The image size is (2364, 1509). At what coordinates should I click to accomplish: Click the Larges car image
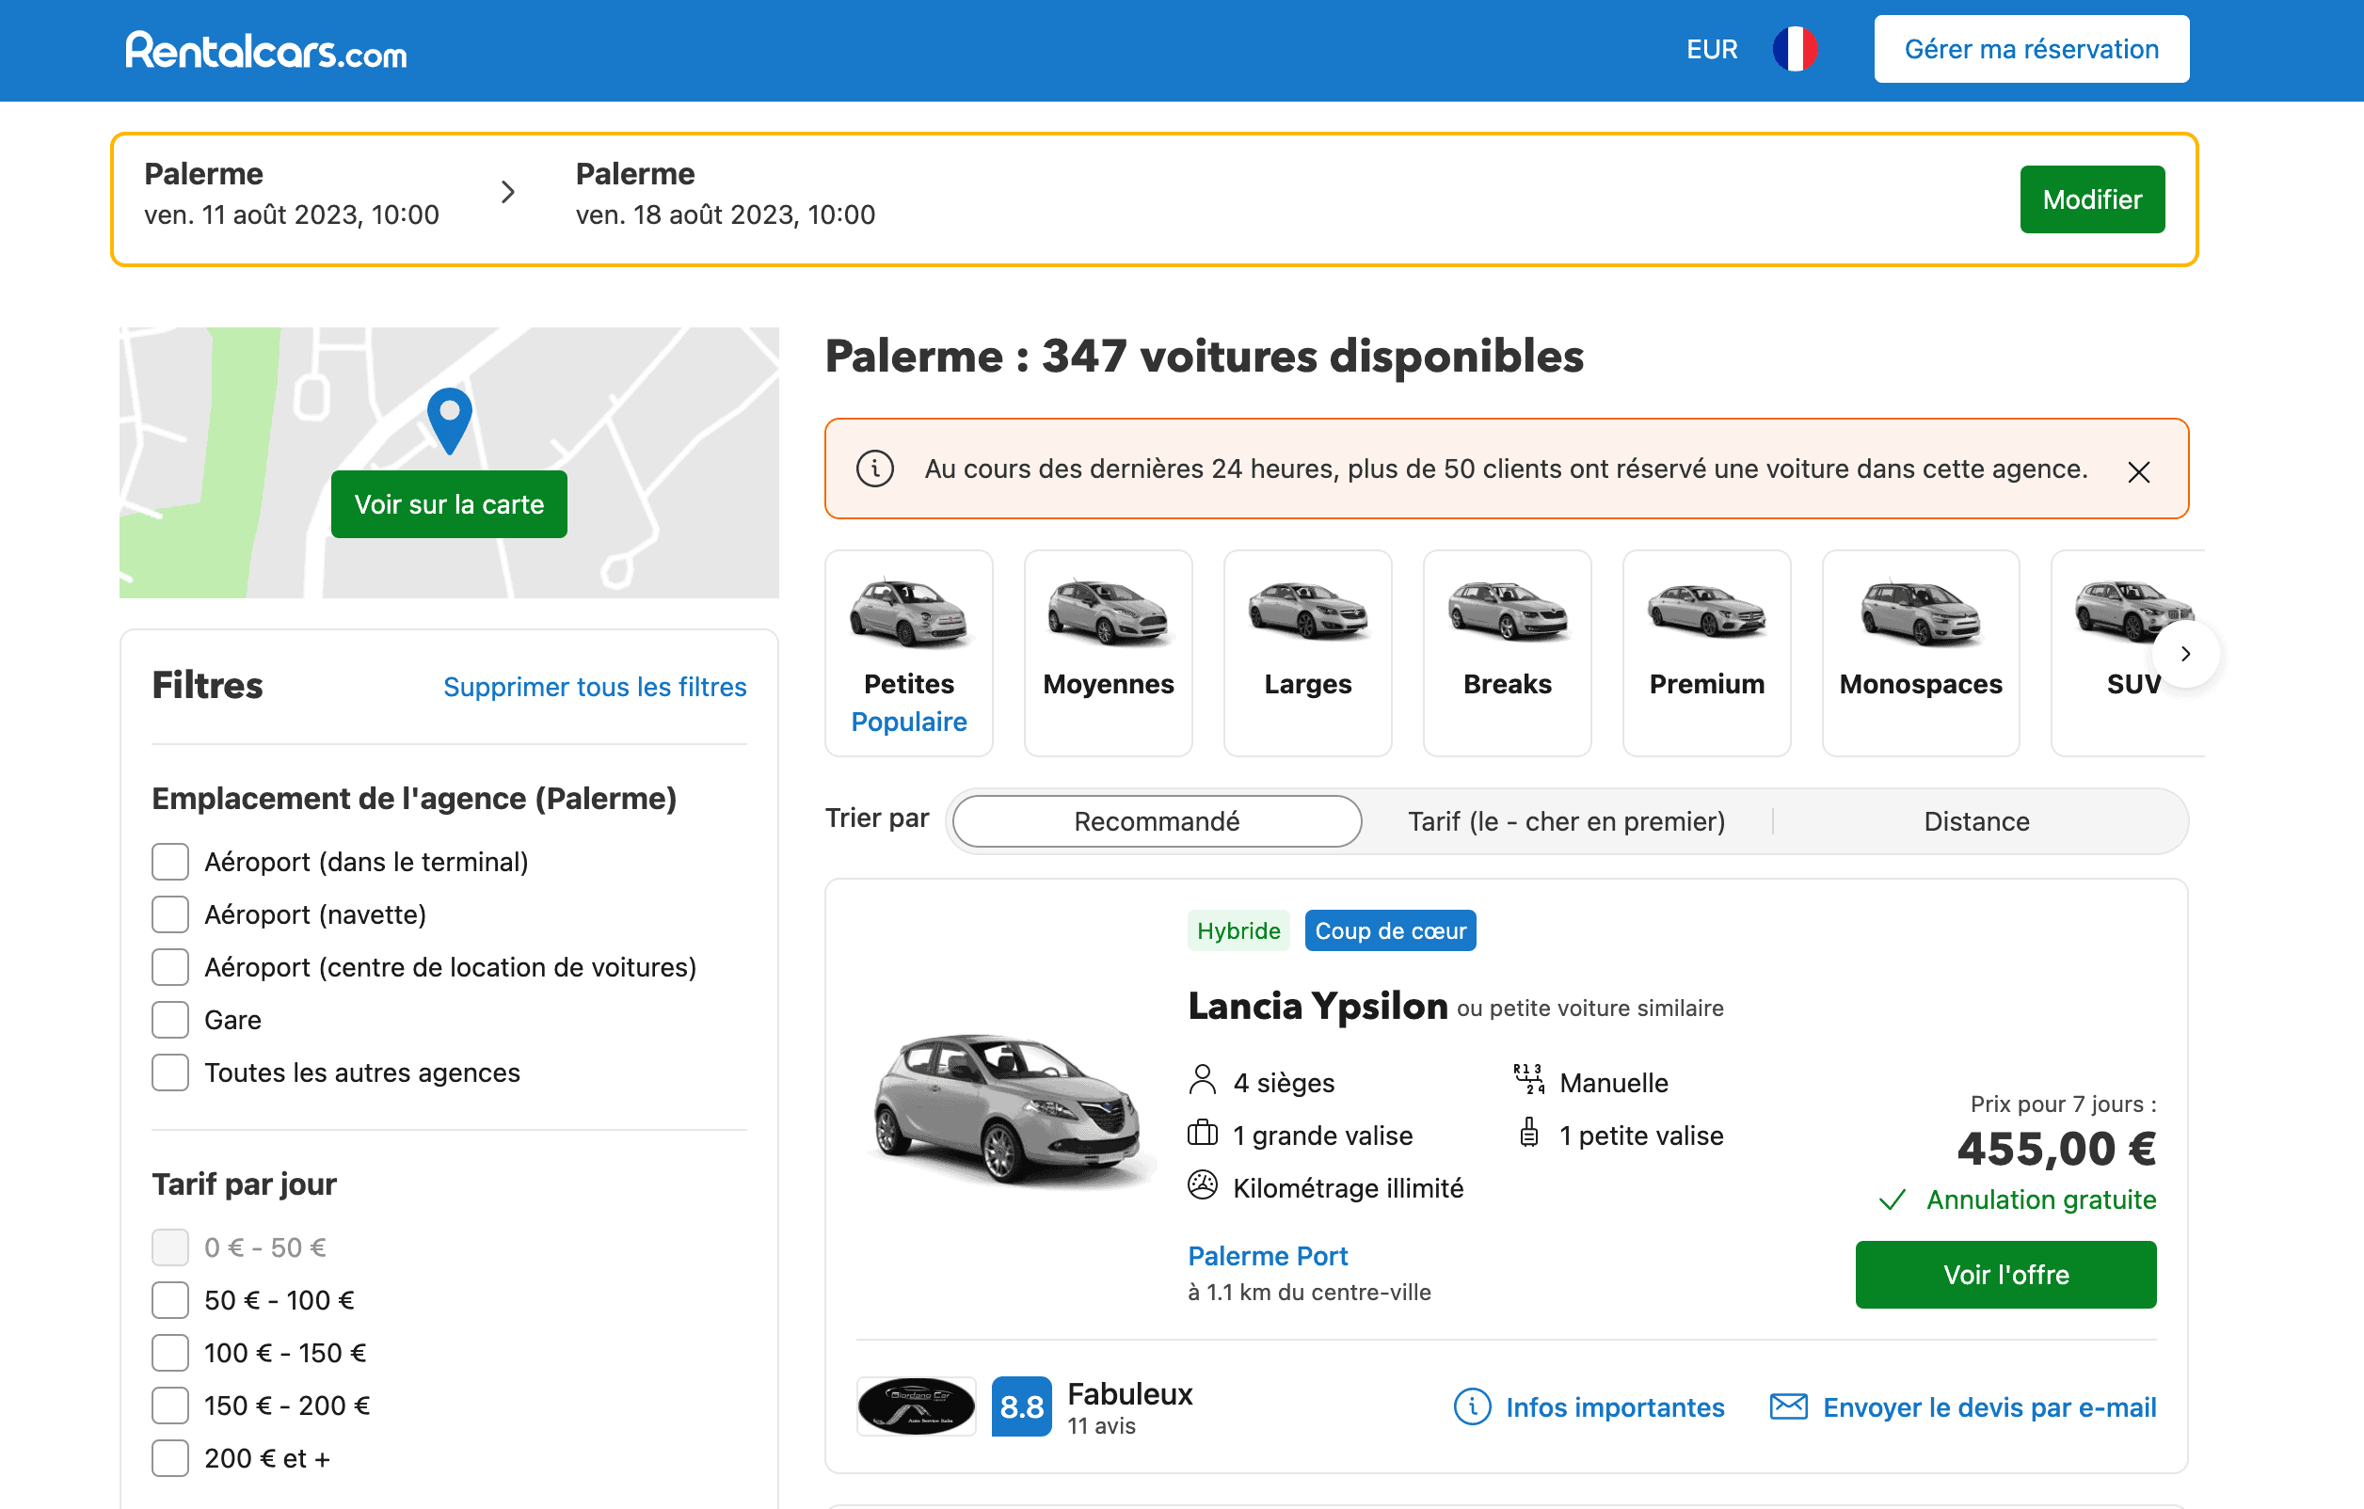pos(1308,611)
